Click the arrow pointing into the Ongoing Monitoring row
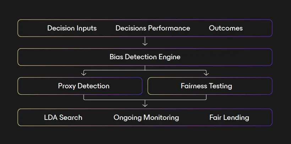Screen dimensions: 291x144 point(145,104)
